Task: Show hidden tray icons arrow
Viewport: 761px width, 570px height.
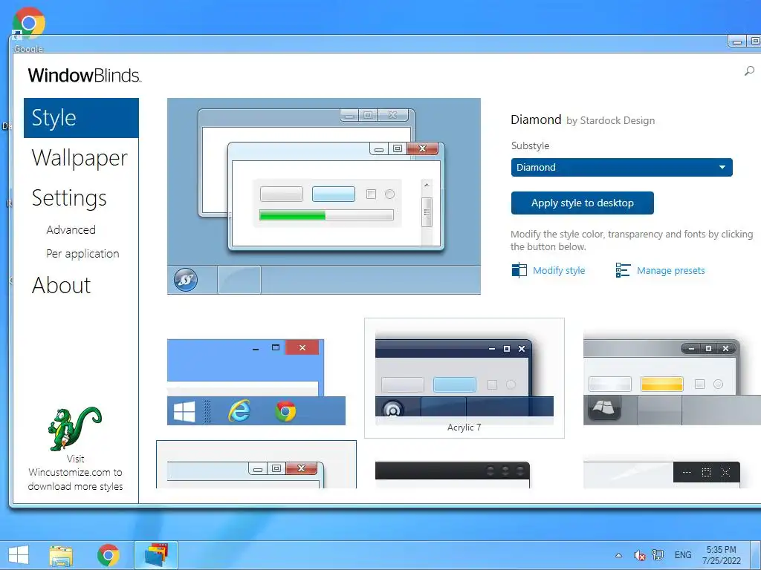Action: (618, 555)
